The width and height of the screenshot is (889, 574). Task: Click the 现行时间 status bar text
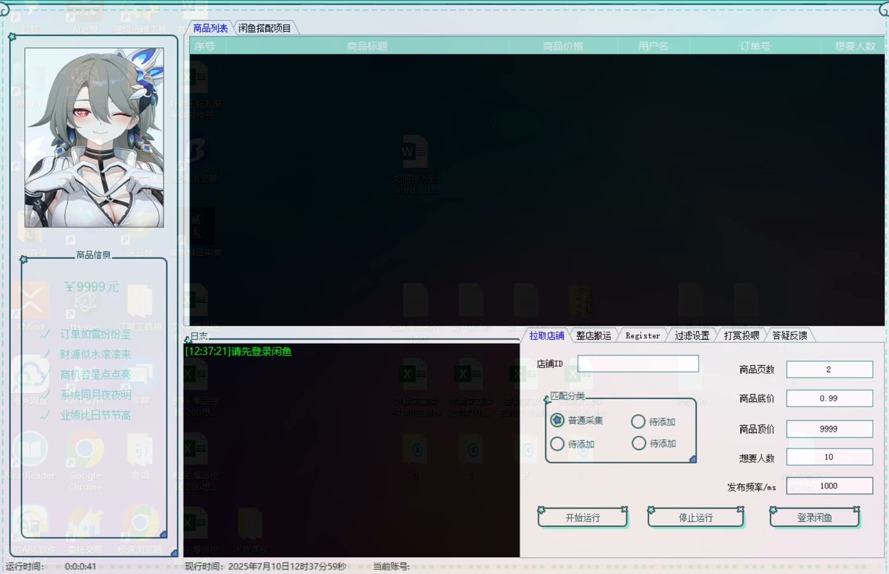(x=266, y=566)
